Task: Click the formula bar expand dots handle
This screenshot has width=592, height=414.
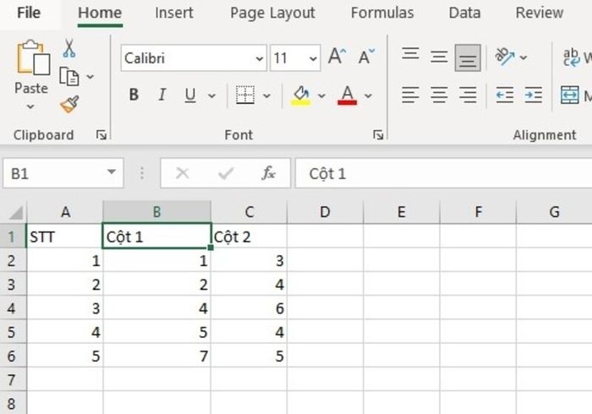Action: tap(142, 173)
